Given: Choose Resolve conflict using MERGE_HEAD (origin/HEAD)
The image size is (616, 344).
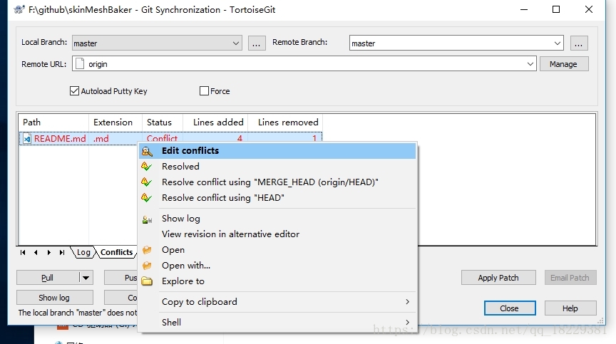Looking at the screenshot, I should pos(277,182).
